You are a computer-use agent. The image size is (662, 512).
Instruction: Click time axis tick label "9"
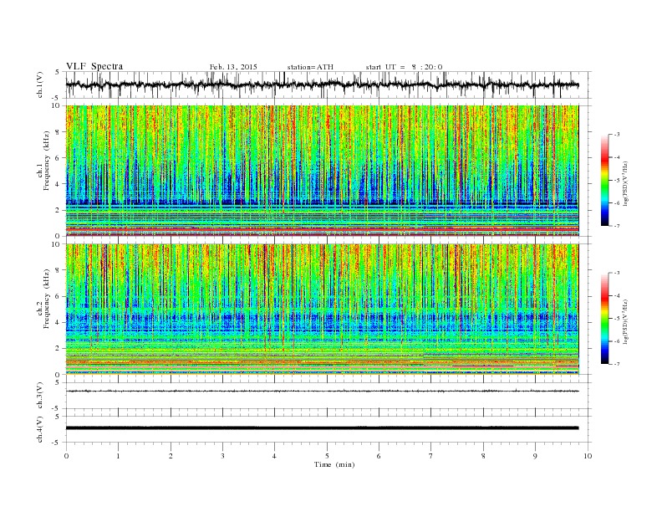(535, 456)
